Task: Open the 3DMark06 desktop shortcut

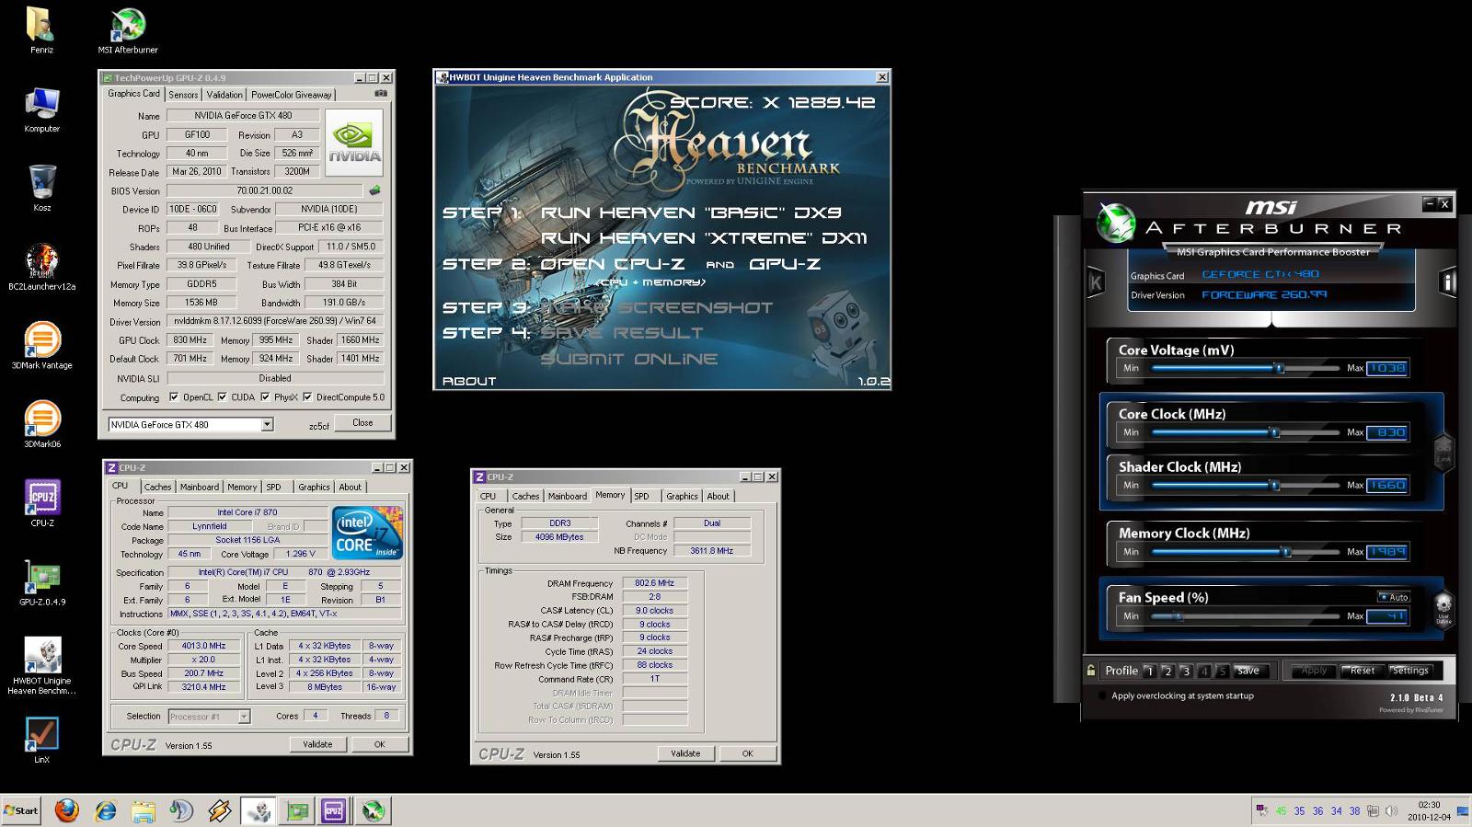Action: click(41, 424)
